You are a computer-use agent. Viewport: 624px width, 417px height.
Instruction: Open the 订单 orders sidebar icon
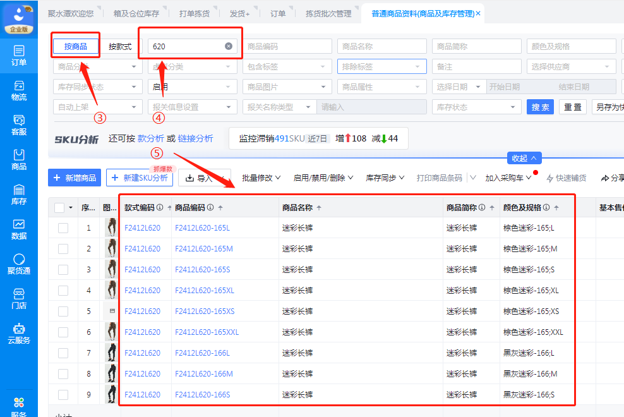pos(19,56)
